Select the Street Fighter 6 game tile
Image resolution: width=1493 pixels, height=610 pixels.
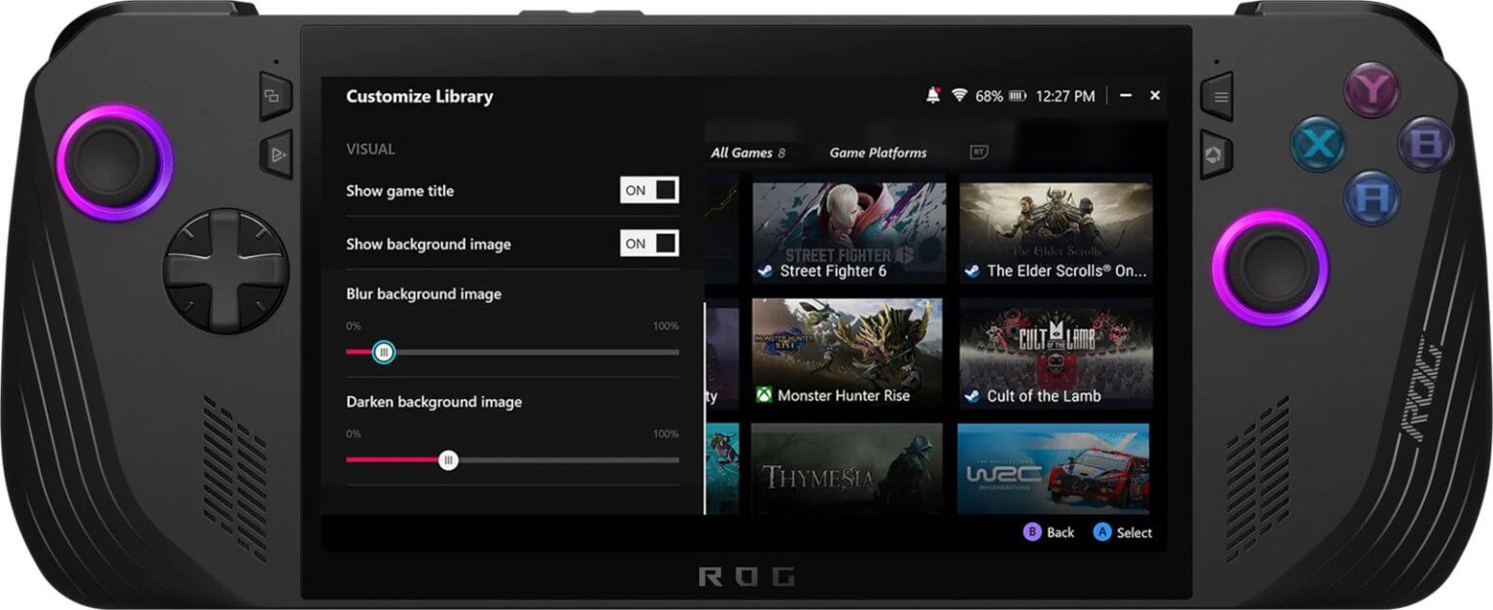[850, 230]
